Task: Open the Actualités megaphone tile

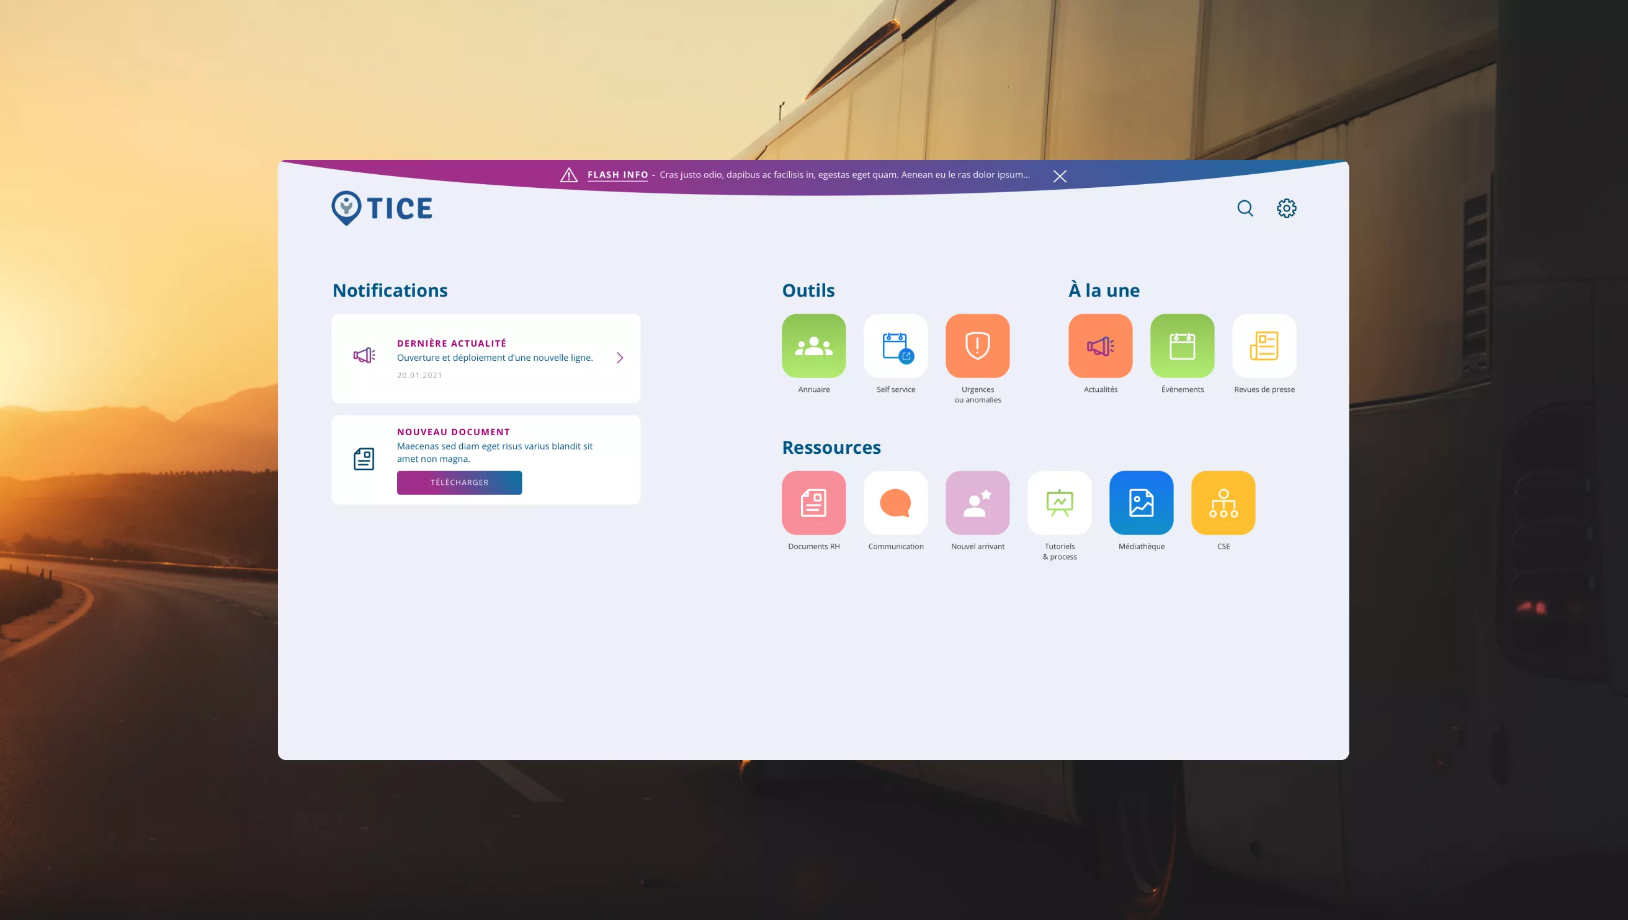Action: pyautogui.click(x=1100, y=346)
